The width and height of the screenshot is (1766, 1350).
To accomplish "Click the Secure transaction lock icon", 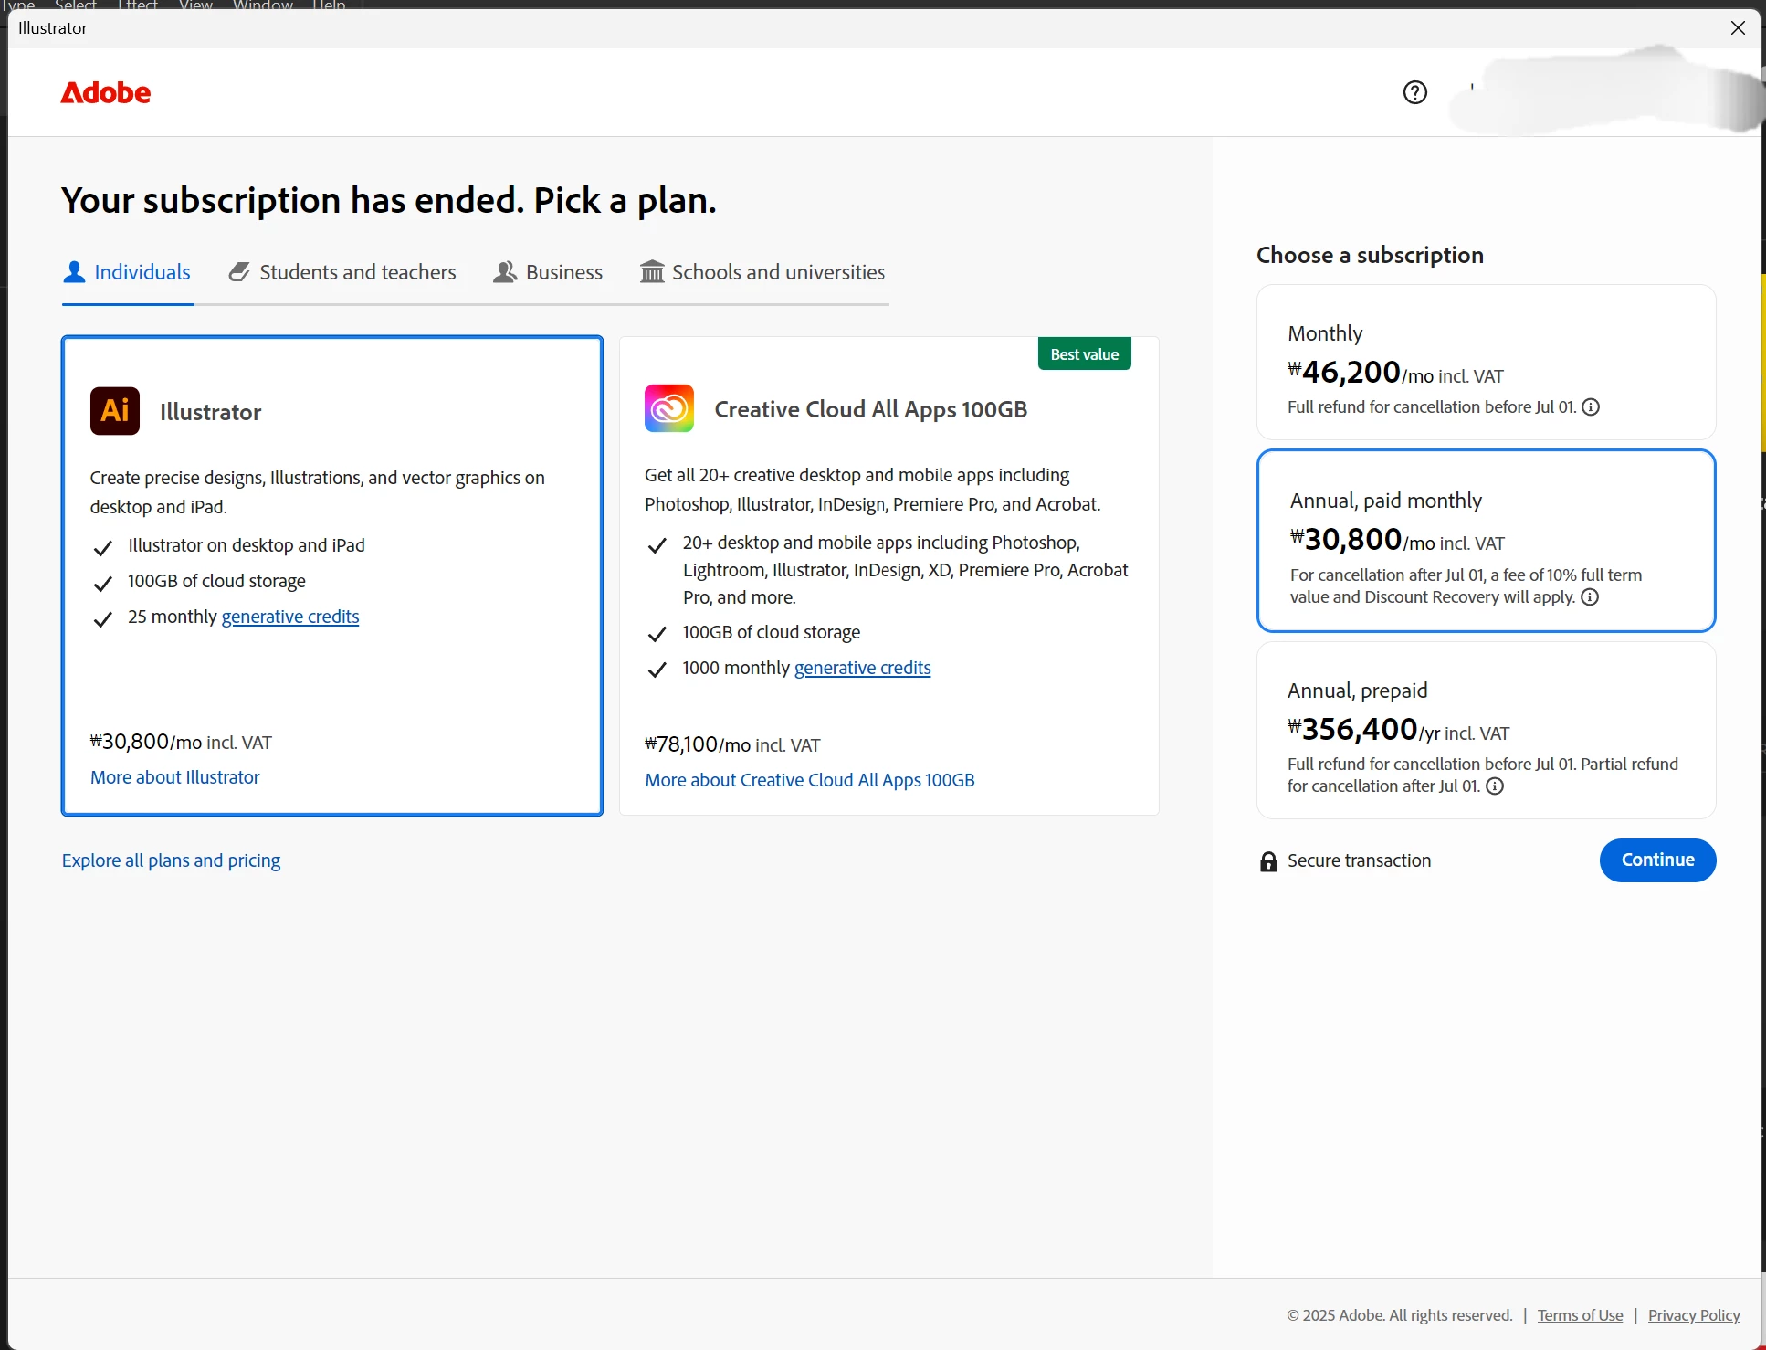I will coord(1268,861).
